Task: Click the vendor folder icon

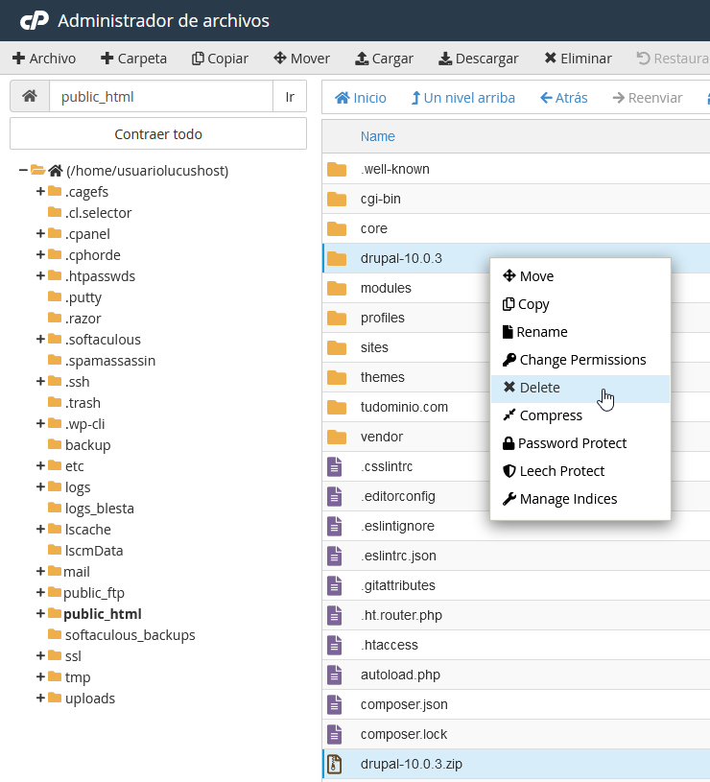Action: pyautogui.click(x=336, y=437)
